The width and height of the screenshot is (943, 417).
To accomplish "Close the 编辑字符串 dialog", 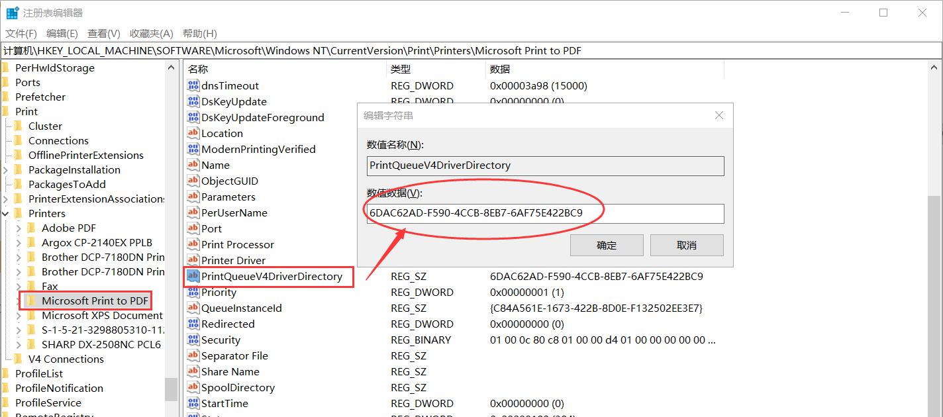I will (719, 115).
